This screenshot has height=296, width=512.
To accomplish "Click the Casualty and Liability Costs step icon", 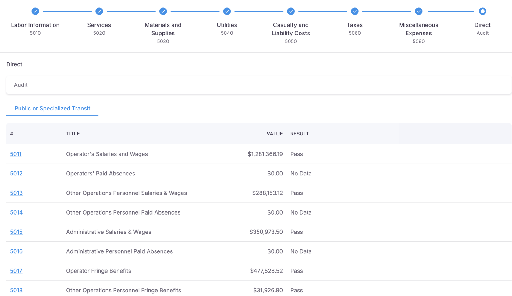I will pos(291,11).
